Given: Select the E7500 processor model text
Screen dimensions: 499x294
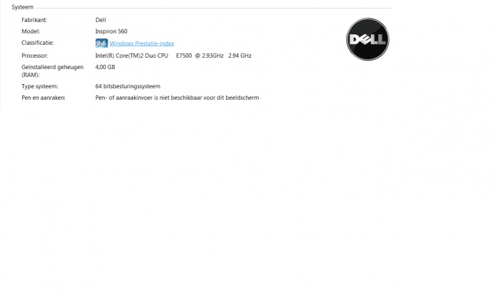Looking at the screenshot, I should (x=184, y=56).
